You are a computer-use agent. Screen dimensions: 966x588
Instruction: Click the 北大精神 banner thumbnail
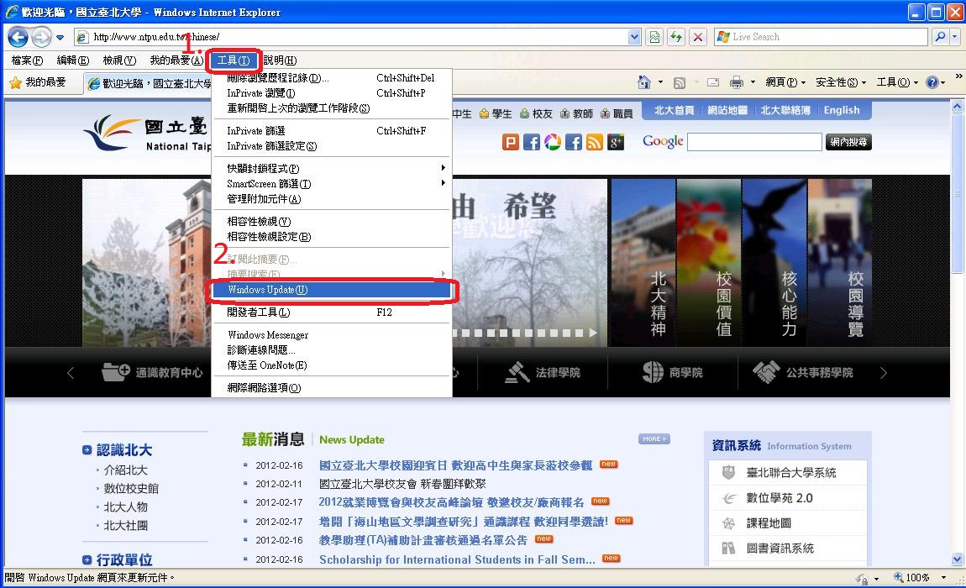(643, 263)
